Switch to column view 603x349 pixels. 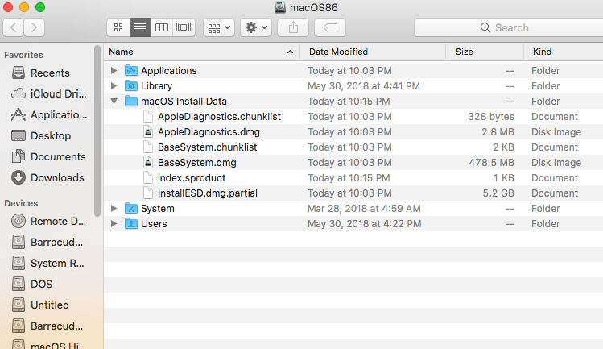click(x=162, y=27)
